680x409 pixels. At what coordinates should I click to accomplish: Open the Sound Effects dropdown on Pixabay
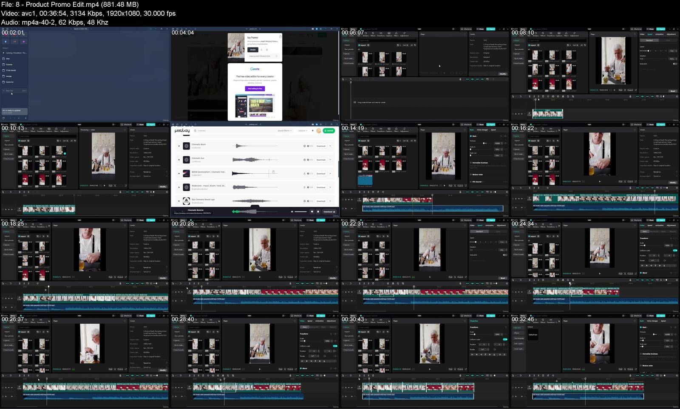point(285,131)
